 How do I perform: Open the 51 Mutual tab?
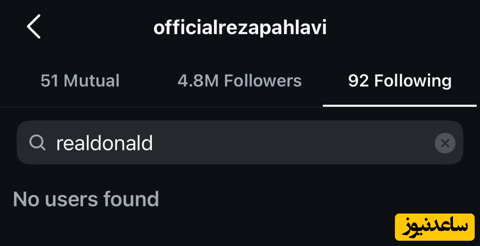[80, 81]
